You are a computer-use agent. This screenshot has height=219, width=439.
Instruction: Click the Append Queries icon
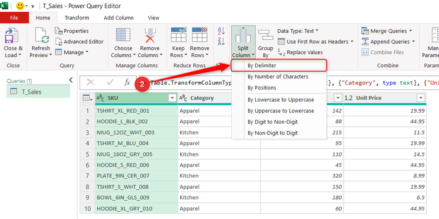point(365,41)
